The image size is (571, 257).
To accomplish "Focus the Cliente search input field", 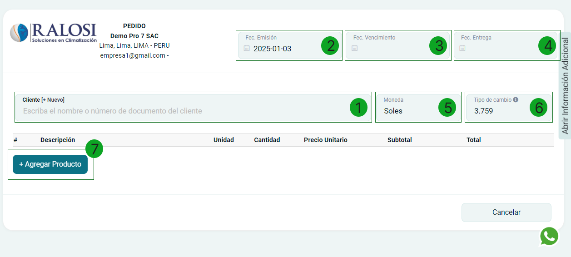I will [x=182, y=111].
